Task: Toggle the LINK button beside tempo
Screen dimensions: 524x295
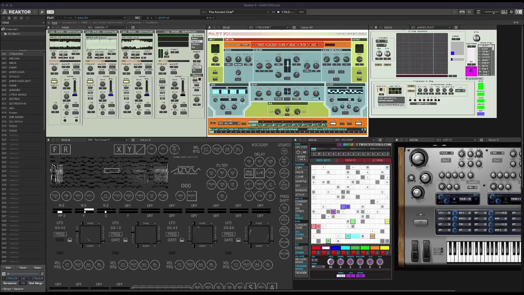Action: pos(301,12)
